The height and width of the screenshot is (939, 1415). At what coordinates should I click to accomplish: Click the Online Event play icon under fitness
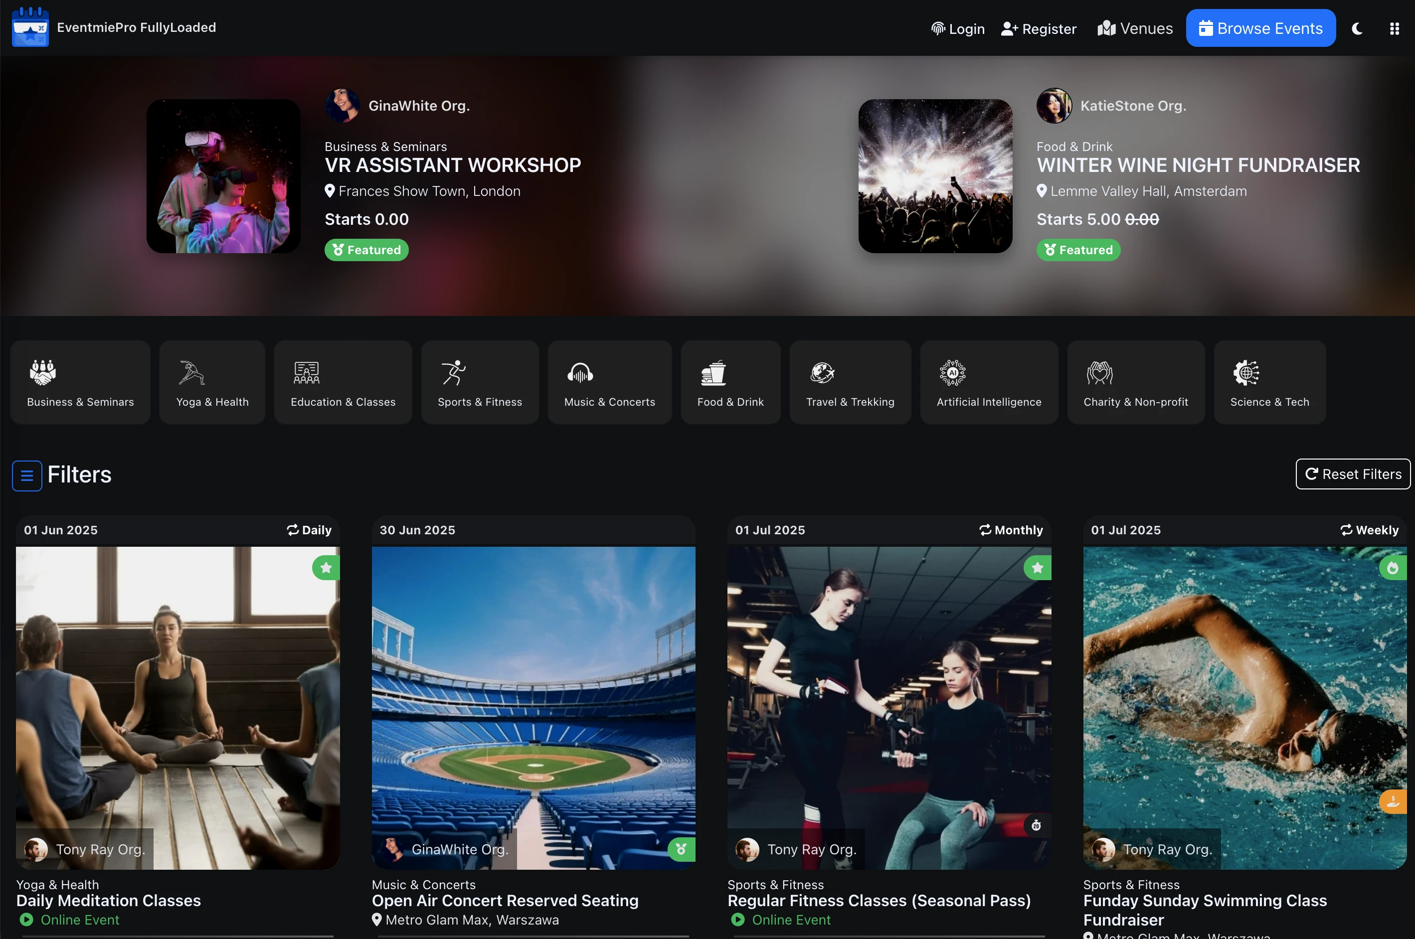point(738,919)
